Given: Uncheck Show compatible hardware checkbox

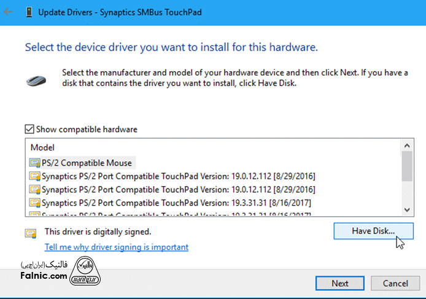Looking at the screenshot, I should pos(29,130).
